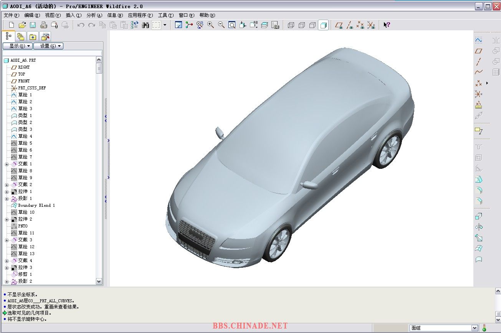
Task: Switch to the Model Tree navigator tab
Action: click(x=8, y=36)
